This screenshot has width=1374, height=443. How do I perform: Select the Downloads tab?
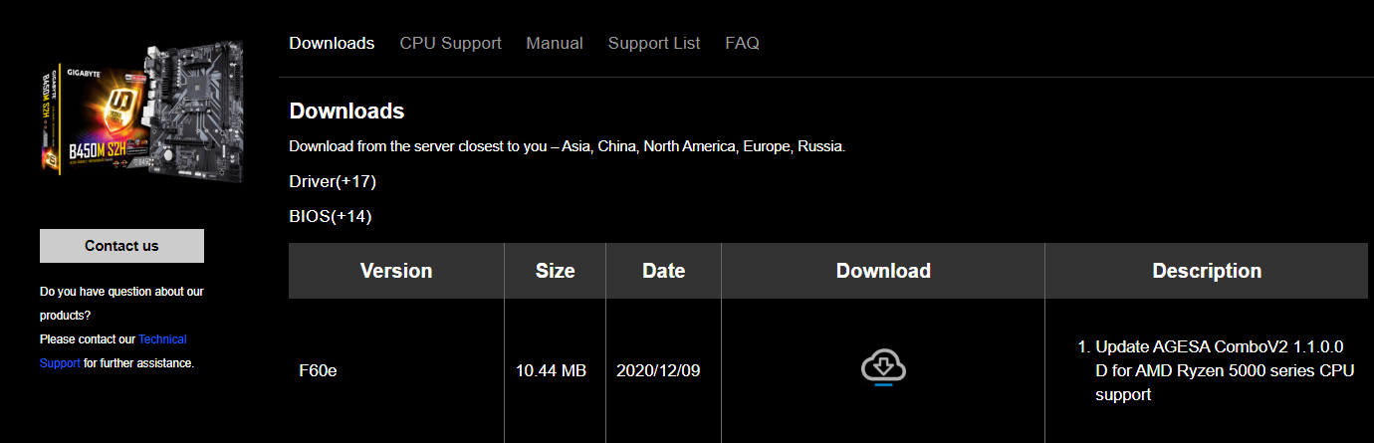[x=332, y=44]
